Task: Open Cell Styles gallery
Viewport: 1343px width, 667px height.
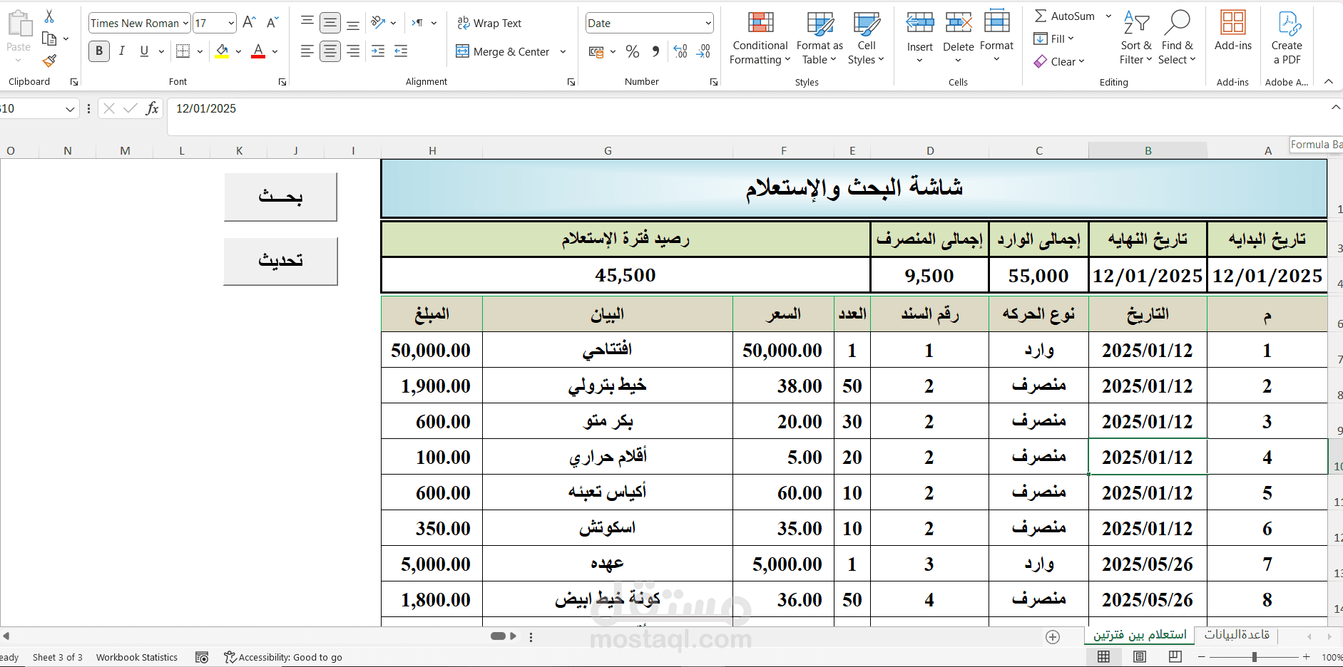Action: click(x=866, y=38)
